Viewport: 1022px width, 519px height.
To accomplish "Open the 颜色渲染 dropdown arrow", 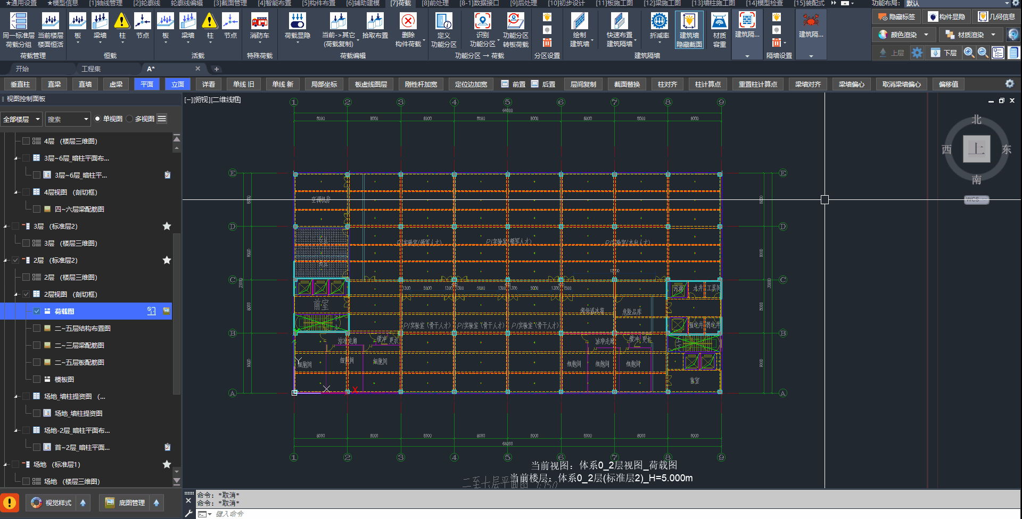I will 926,35.
